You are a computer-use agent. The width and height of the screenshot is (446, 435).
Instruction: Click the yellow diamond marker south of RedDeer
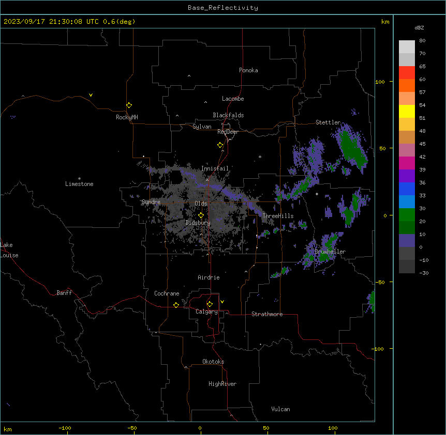220,145
